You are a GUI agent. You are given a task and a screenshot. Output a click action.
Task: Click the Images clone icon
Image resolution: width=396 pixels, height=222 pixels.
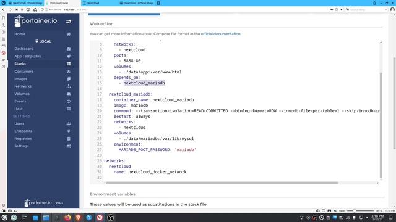pos(69,79)
